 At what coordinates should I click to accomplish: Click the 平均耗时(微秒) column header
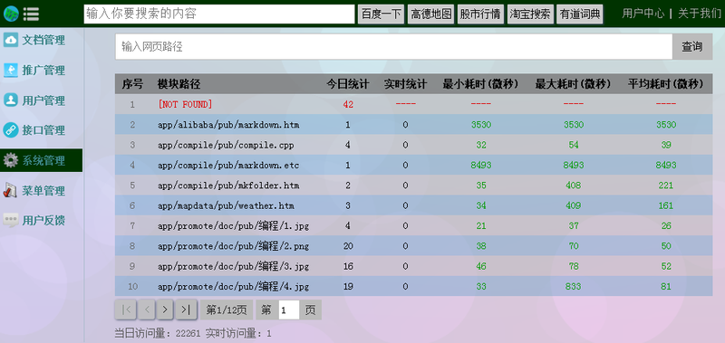[x=666, y=84]
